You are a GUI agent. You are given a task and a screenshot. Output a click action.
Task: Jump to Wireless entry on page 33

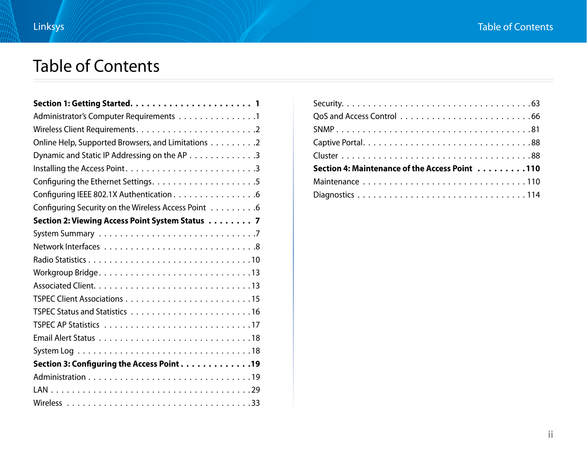point(146,403)
